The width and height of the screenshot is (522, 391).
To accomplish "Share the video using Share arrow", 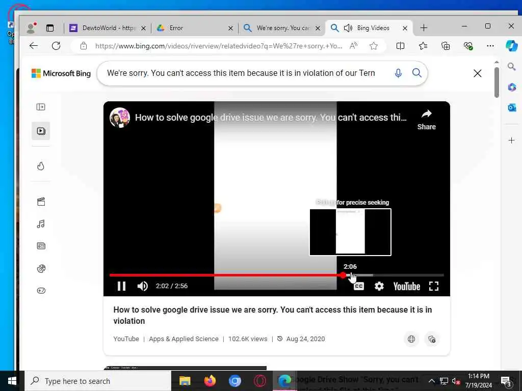I will tap(427, 120).
